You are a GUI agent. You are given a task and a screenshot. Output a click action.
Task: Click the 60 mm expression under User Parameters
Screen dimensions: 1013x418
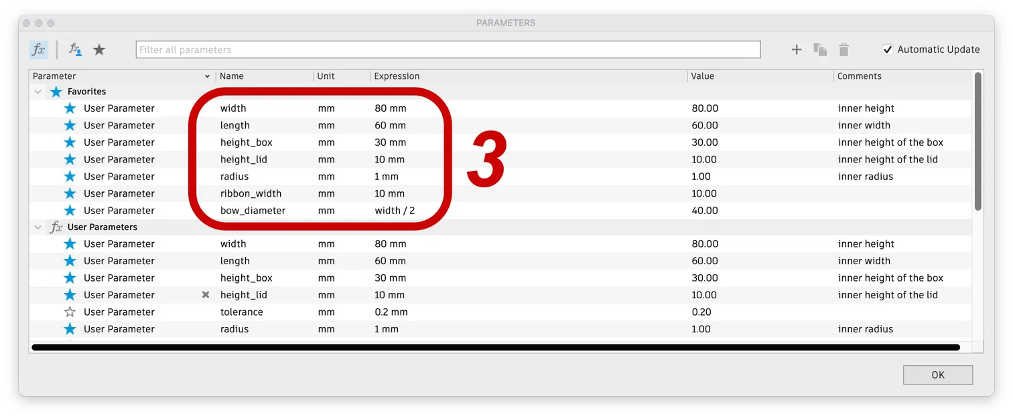(x=391, y=262)
